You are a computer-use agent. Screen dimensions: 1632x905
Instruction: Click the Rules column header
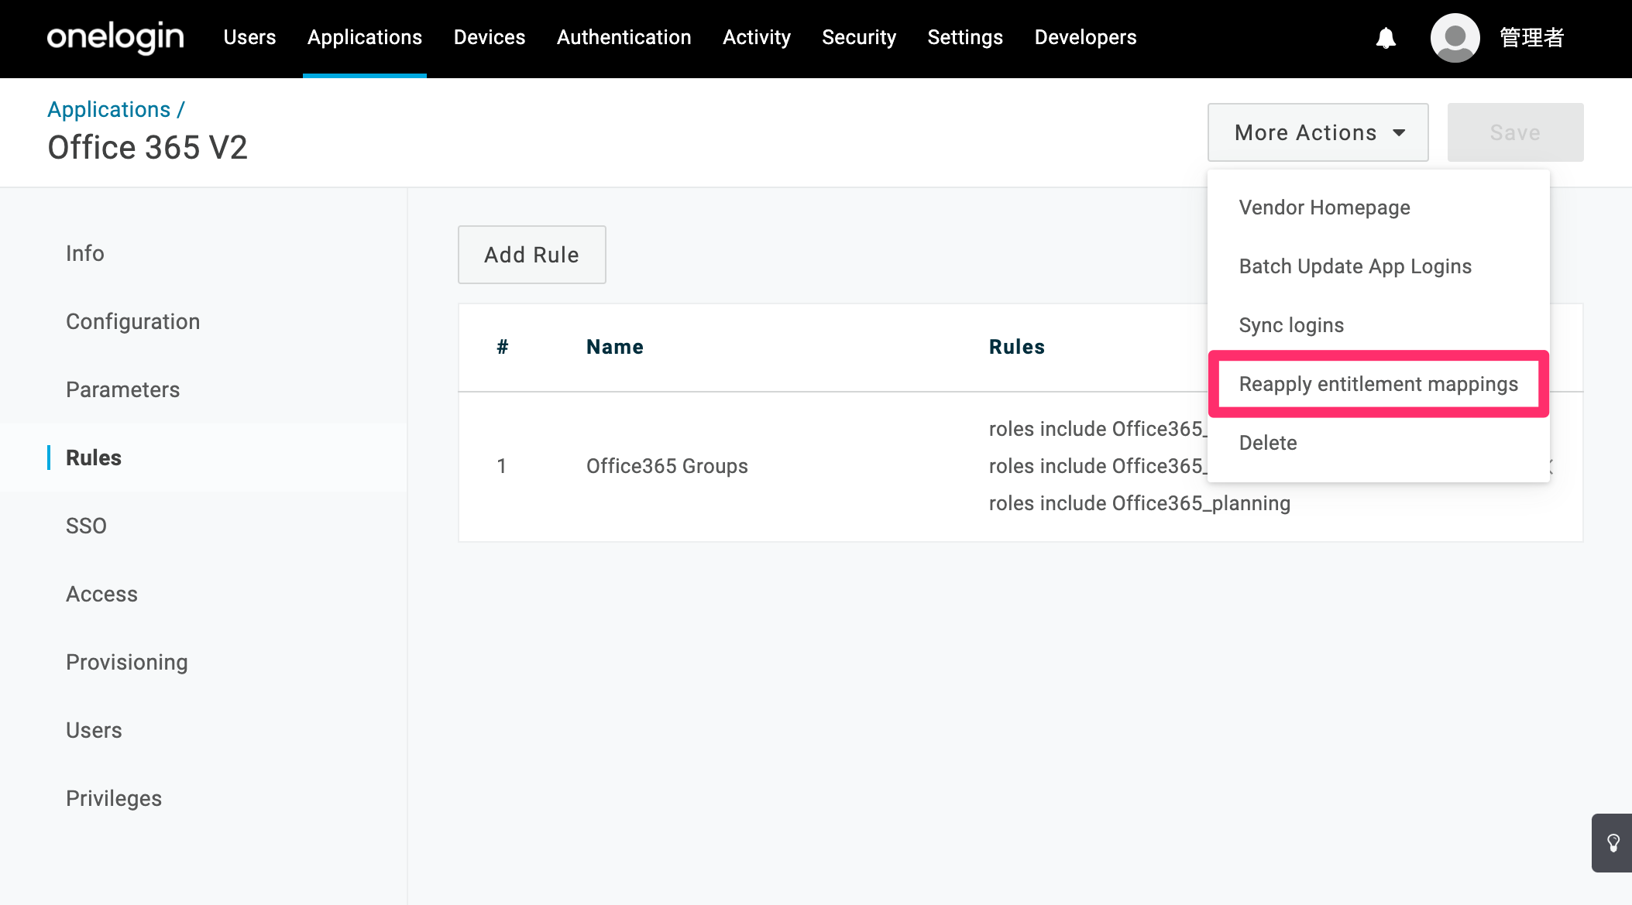coord(1017,347)
